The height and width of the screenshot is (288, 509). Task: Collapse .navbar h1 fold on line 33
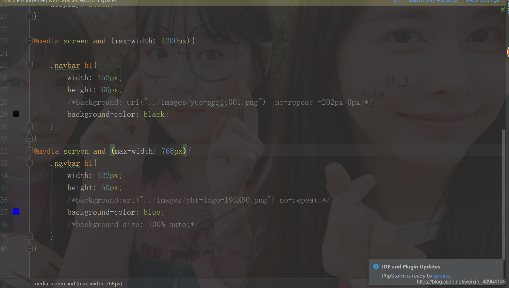tap(29, 163)
